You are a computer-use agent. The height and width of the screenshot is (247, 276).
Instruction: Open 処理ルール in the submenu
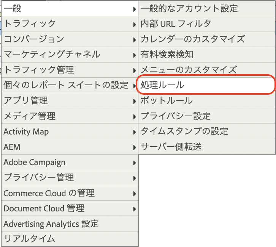pos(207,85)
